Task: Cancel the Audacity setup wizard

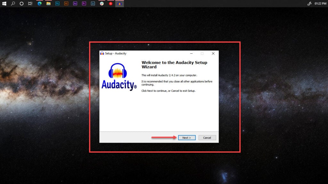Action: 207,138
